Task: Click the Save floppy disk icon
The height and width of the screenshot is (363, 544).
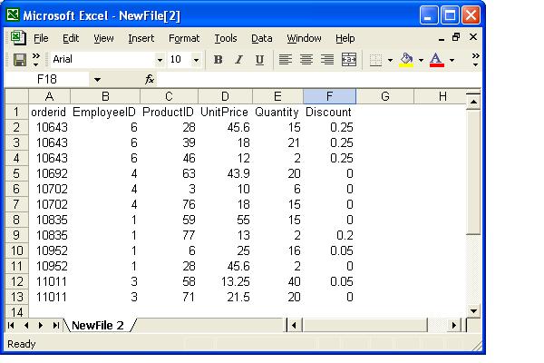Action: (20, 60)
